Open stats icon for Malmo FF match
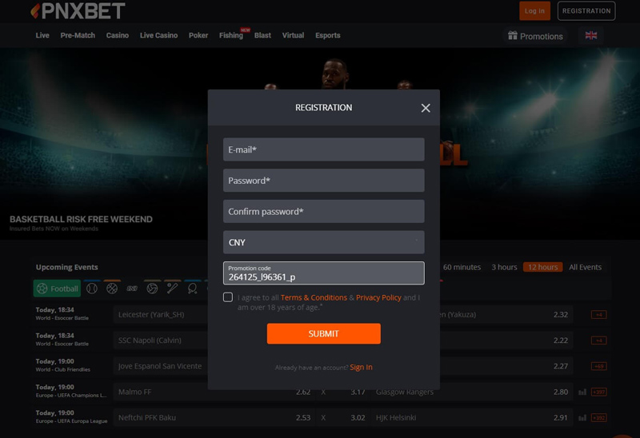This screenshot has width=640, height=438. pyautogui.click(x=582, y=392)
